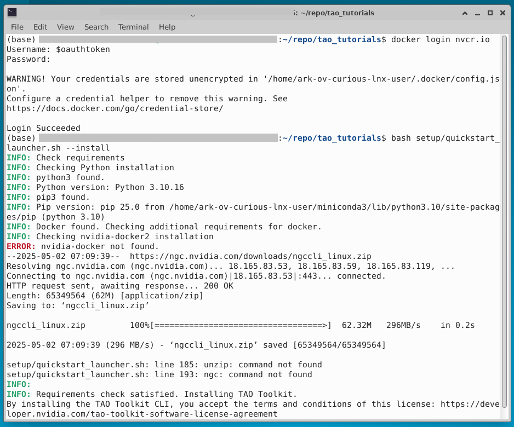Click the 'ERROR: nvidia-docker not found.' line
This screenshot has height=427, width=514.
[x=83, y=246]
